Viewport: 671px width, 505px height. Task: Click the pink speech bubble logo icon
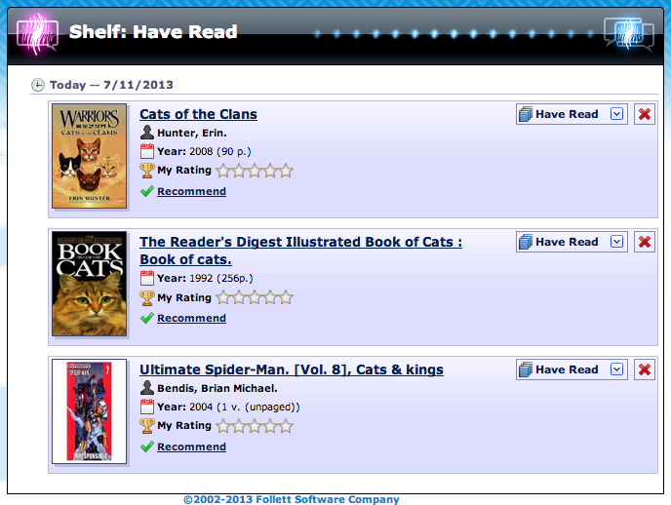[x=37, y=34]
